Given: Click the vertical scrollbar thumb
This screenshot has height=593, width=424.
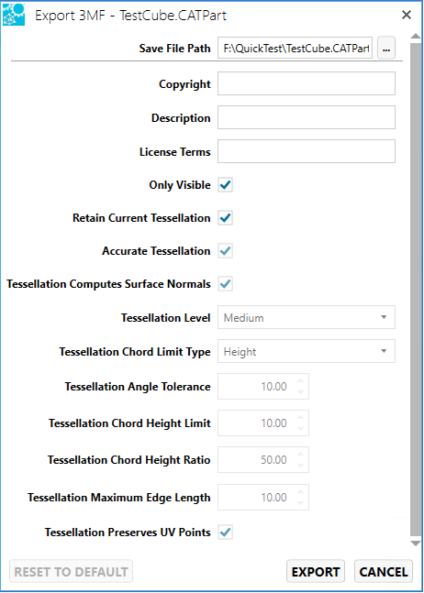Looking at the screenshot, I should coord(416,290).
